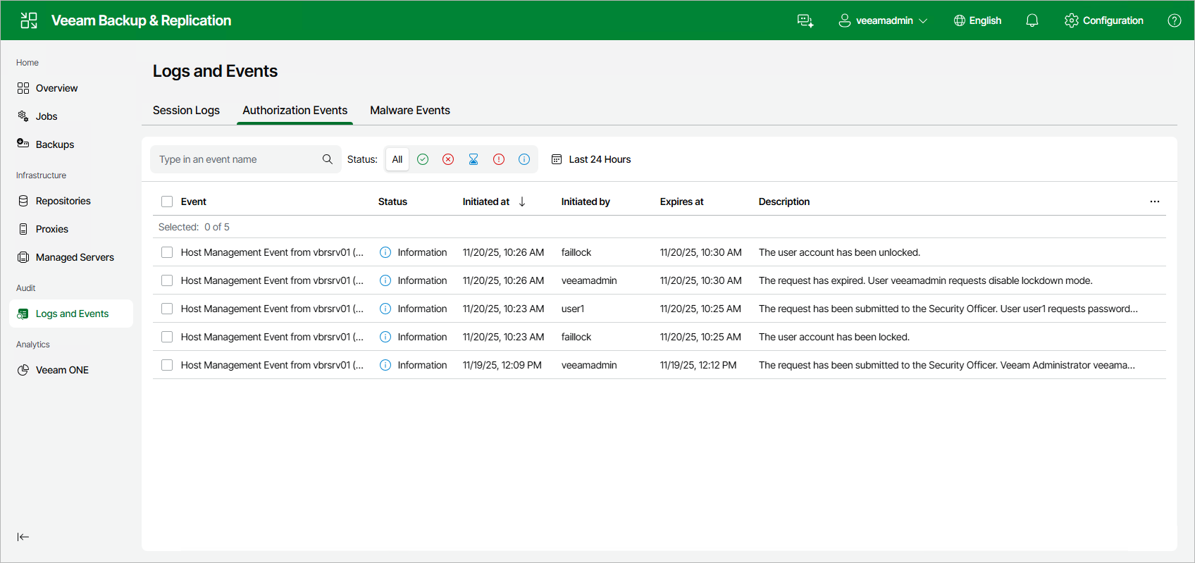Select checkbox for user1 password request event
This screenshot has height=563, width=1195.
(x=167, y=309)
